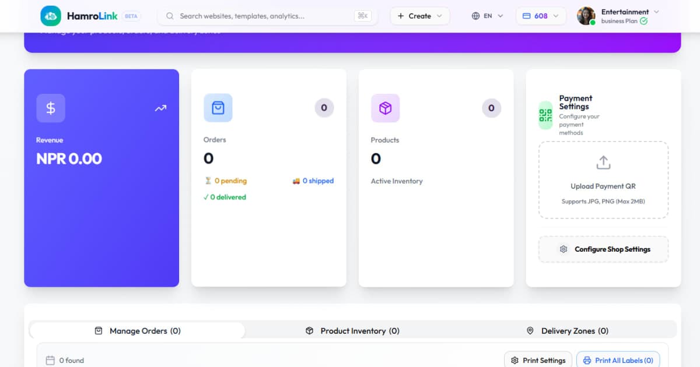Click the calendar icon beside 0 found
Viewport: 700px width, 367px height.
(50, 361)
